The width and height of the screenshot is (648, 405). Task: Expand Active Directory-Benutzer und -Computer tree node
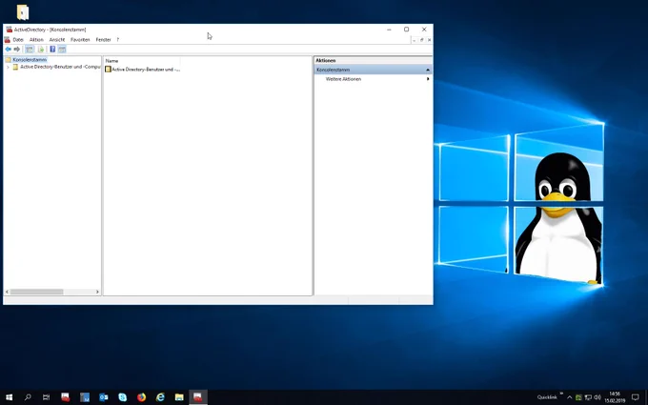(8, 67)
